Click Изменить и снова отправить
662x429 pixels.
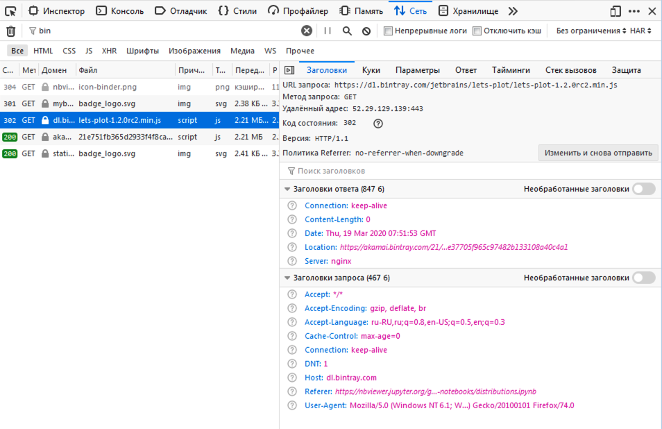click(x=598, y=152)
